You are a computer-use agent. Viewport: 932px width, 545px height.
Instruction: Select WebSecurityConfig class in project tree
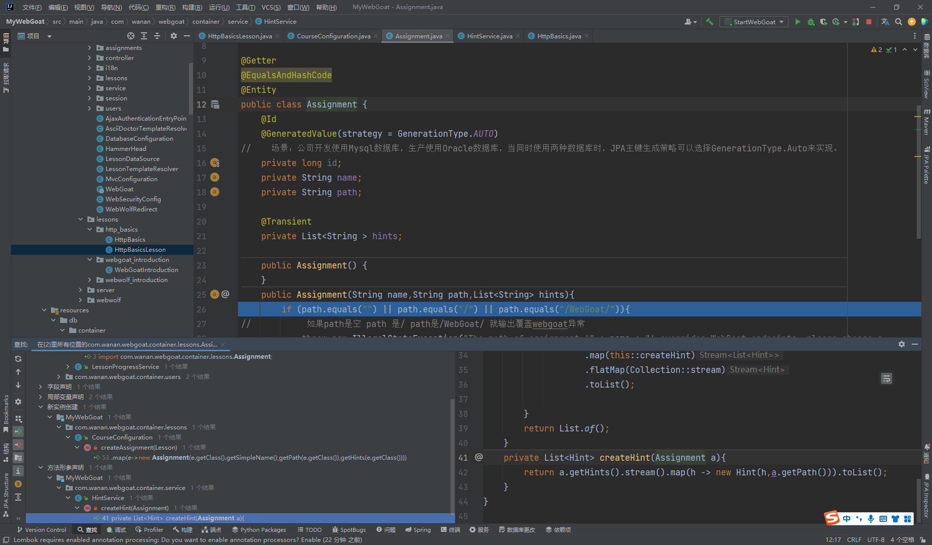pos(133,199)
